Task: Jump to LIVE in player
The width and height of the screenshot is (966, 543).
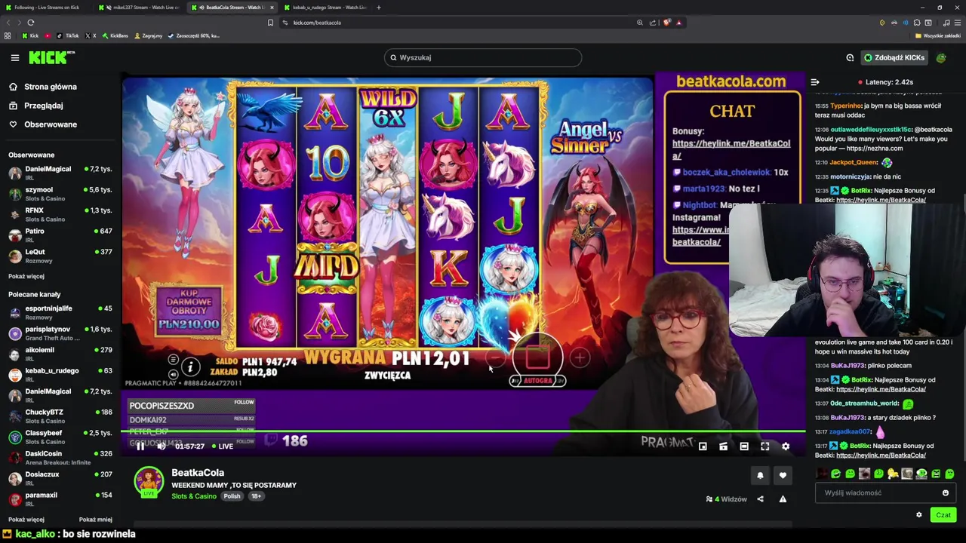Action: [x=223, y=446]
